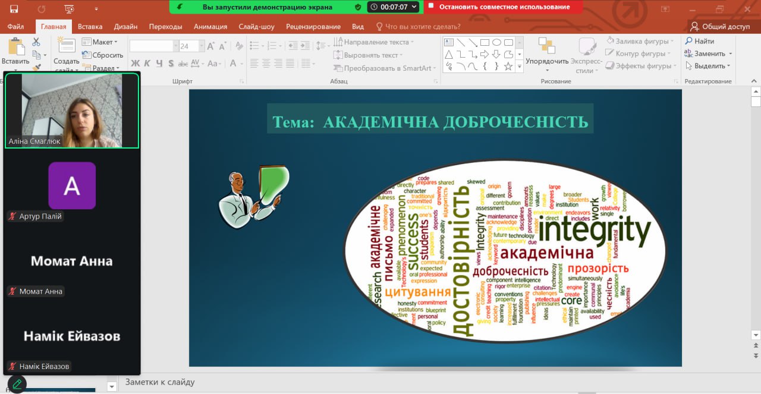This screenshot has height=394, width=761.
Task: Click the green pencil annotation icon
Action: [17, 383]
